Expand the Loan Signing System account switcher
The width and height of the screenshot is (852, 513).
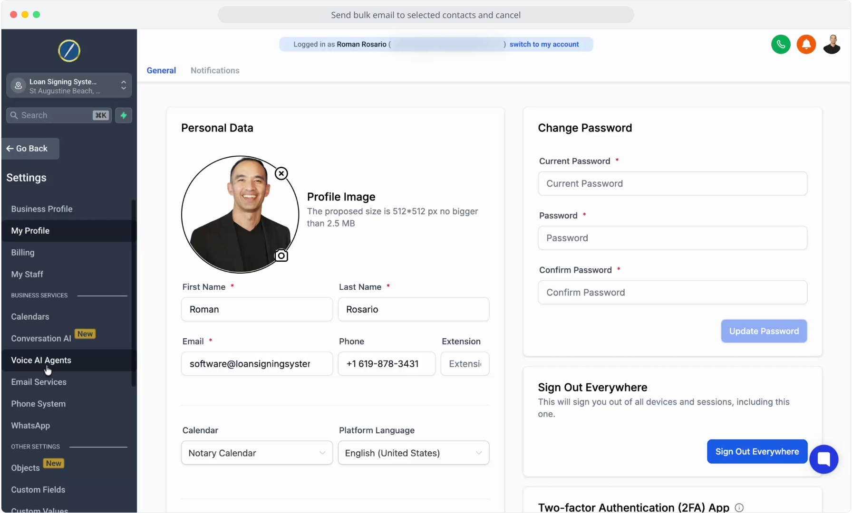click(69, 85)
